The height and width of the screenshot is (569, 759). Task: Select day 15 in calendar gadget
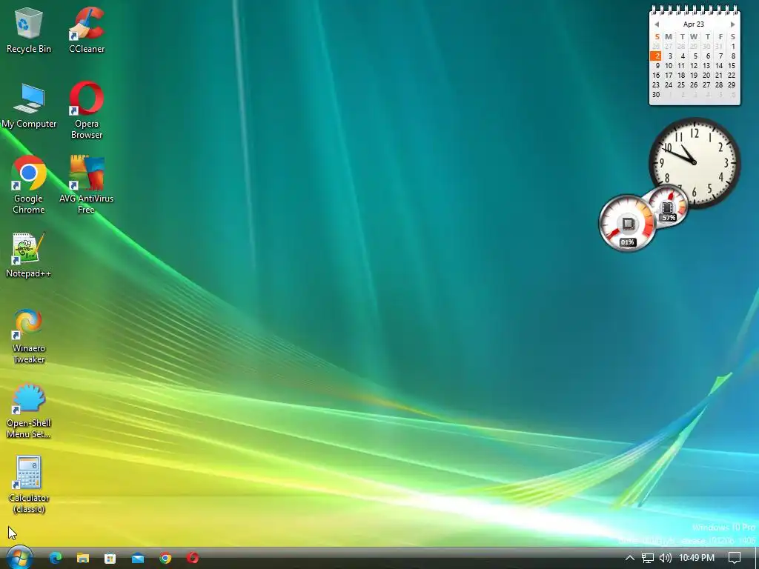point(732,66)
